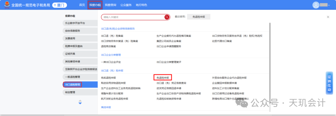Screen dimensions: 336x116
Task: Click the user avatar icon
Action: tap(316, 5)
